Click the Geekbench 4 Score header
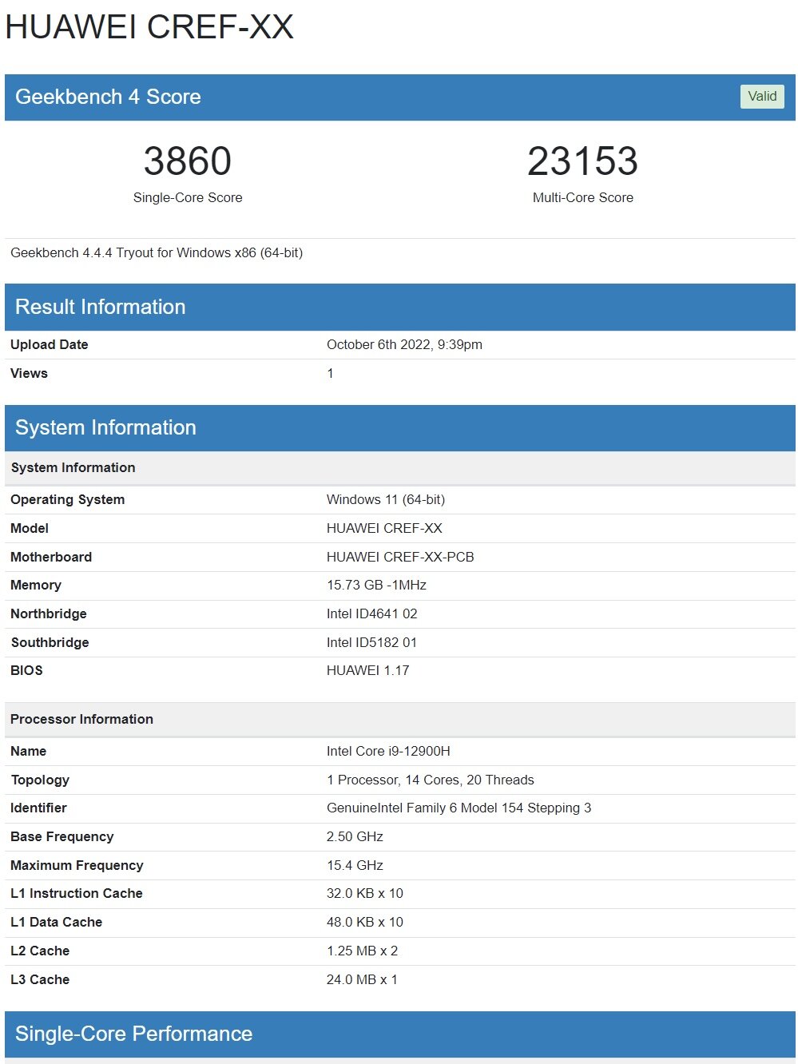 (400, 97)
